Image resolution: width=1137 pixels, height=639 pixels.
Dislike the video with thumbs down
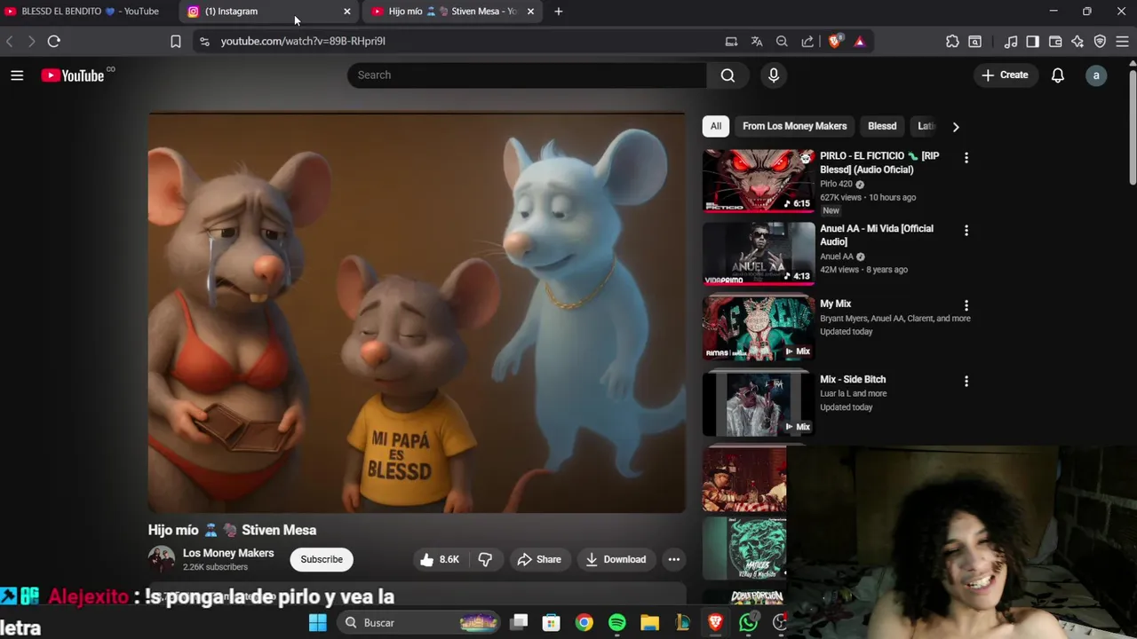pos(486,559)
